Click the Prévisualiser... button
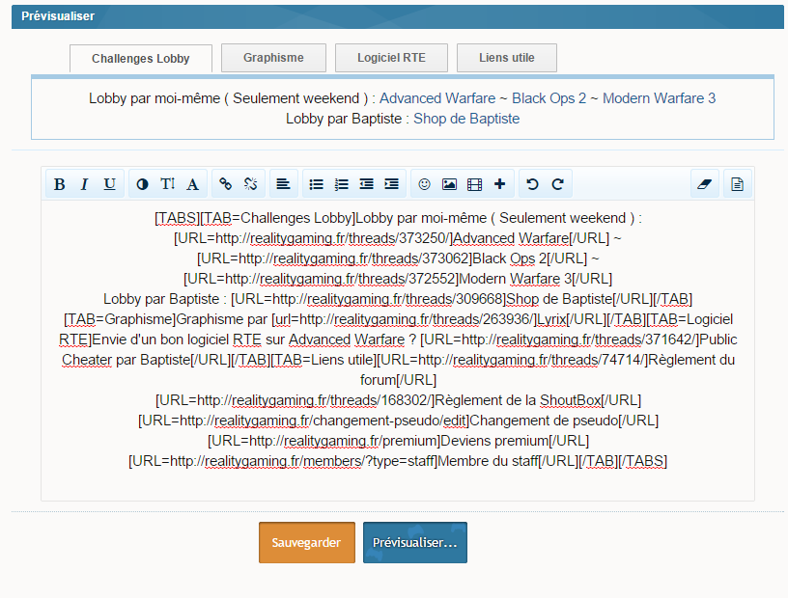The height and width of the screenshot is (598, 788). tap(415, 542)
